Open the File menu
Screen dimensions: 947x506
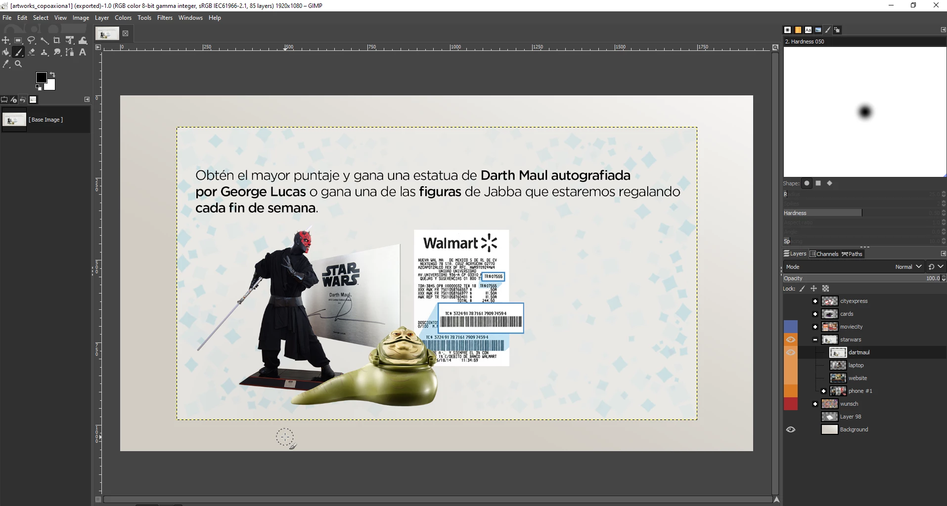pyautogui.click(x=7, y=18)
